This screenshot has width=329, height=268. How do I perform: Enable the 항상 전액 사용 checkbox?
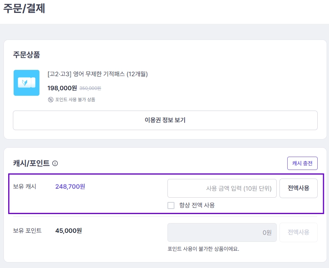pos(171,205)
